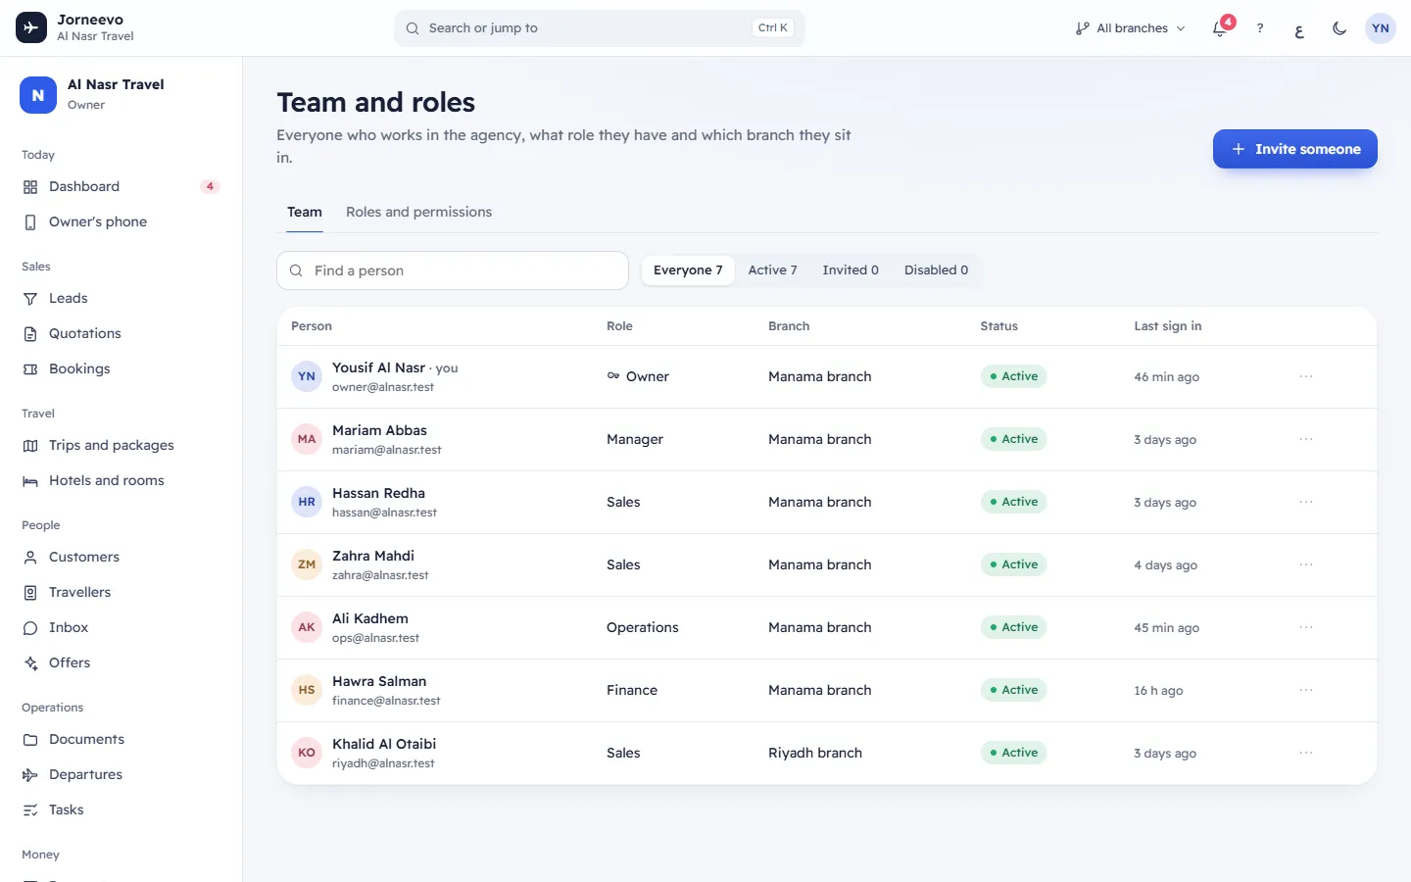The image size is (1411, 882).
Task: Select the Active 7 filter
Action: pos(773,270)
